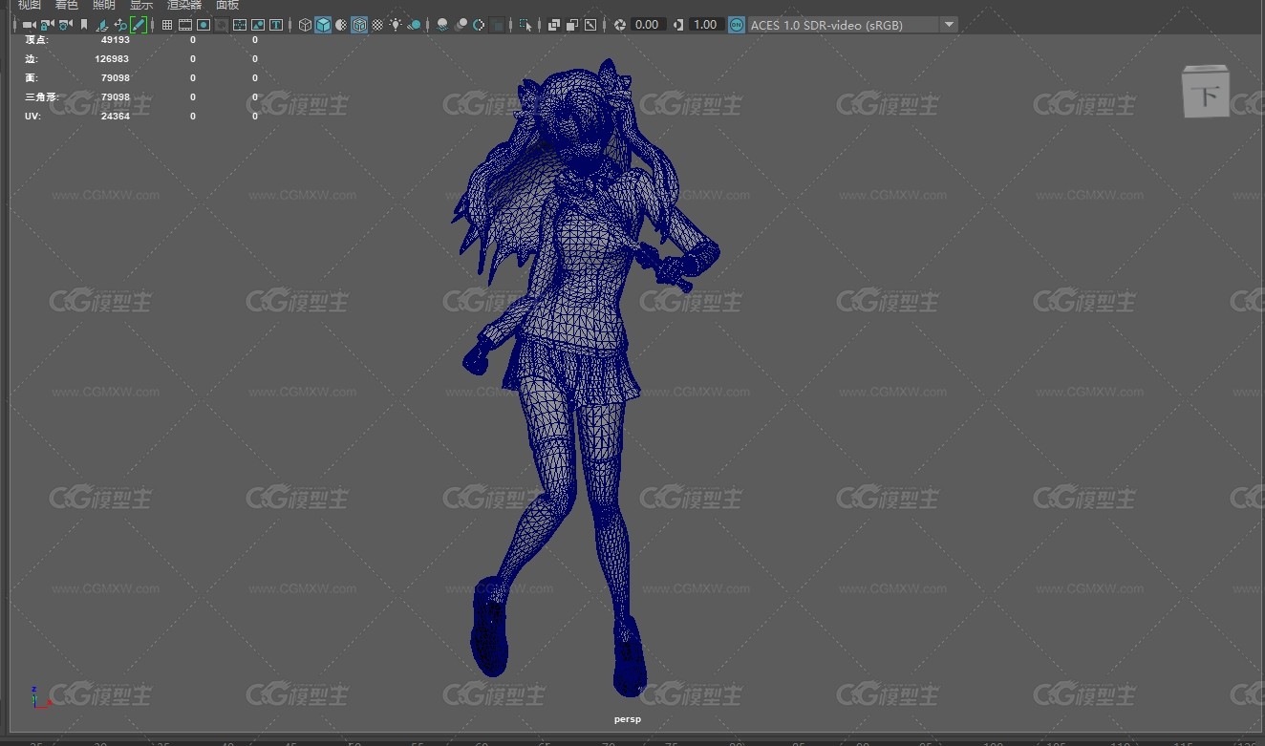Click the 边 count 126983
Screen dimensions: 1265x746
[112, 59]
